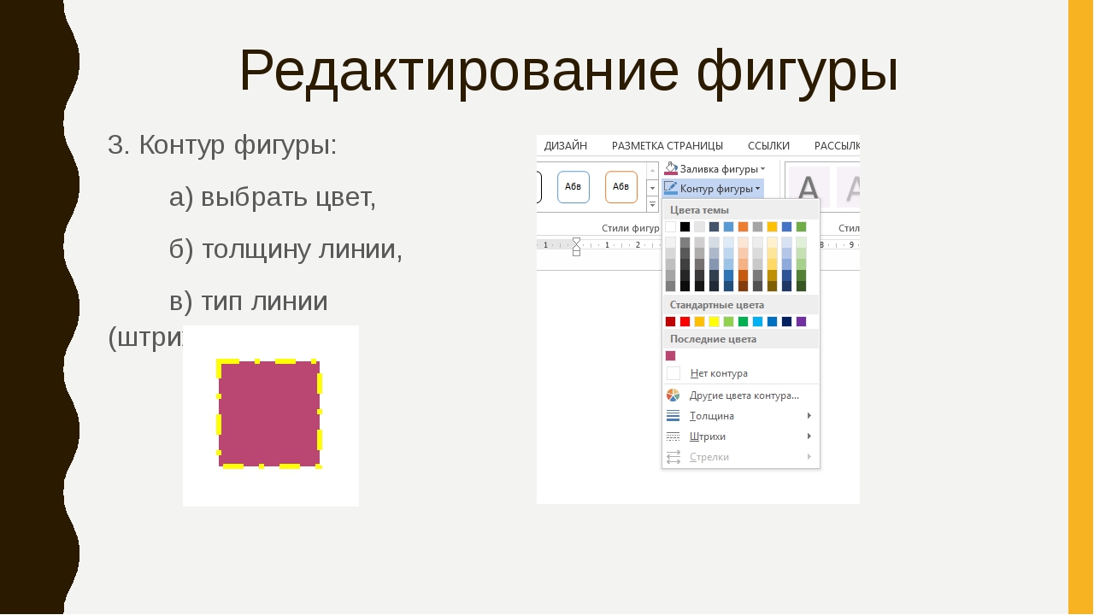Screen dimensions: 1094x615
Task: Choose light blue from standard colors
Action: point(758,321)
